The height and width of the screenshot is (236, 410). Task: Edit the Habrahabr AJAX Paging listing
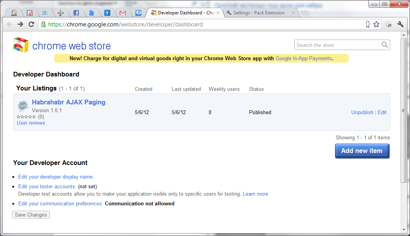[x=382, y=112]
